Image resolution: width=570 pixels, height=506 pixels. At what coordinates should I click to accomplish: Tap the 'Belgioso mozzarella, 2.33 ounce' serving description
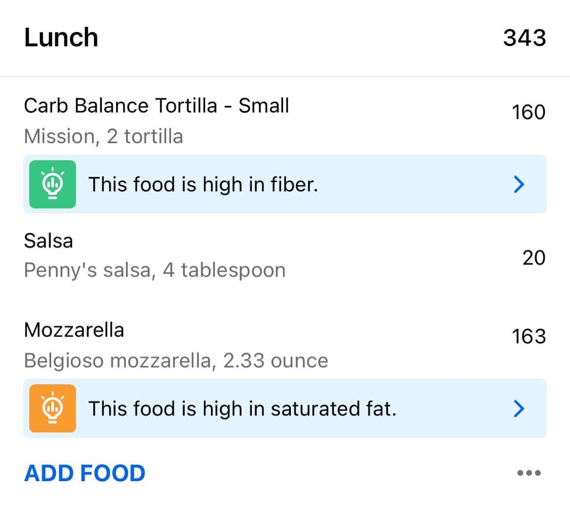coord(176,360)
